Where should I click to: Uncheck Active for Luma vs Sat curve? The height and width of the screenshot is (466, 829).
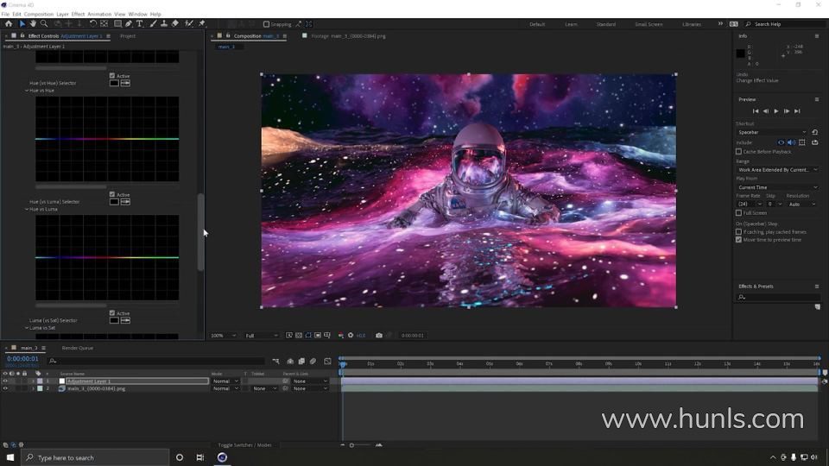click(x=112, y=313)
